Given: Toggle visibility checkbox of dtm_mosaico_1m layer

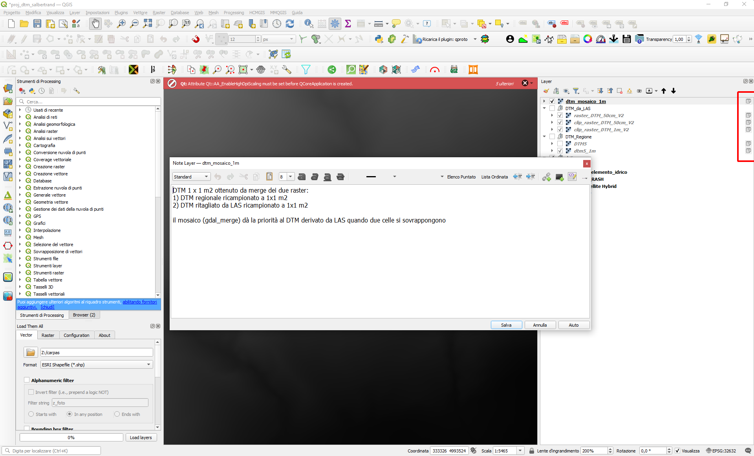Looking at the screenshot, I should [x=552, y=101].
